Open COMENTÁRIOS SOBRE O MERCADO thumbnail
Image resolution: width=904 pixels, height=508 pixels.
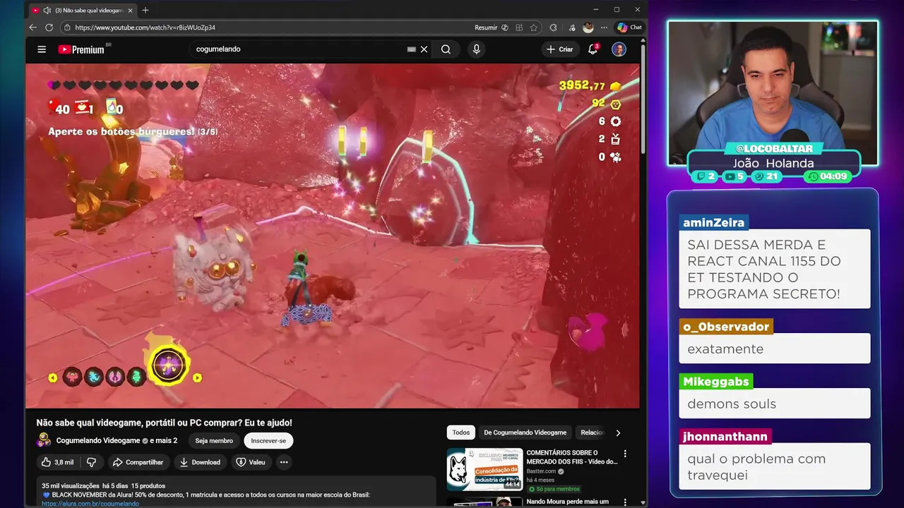click(484, 469)
